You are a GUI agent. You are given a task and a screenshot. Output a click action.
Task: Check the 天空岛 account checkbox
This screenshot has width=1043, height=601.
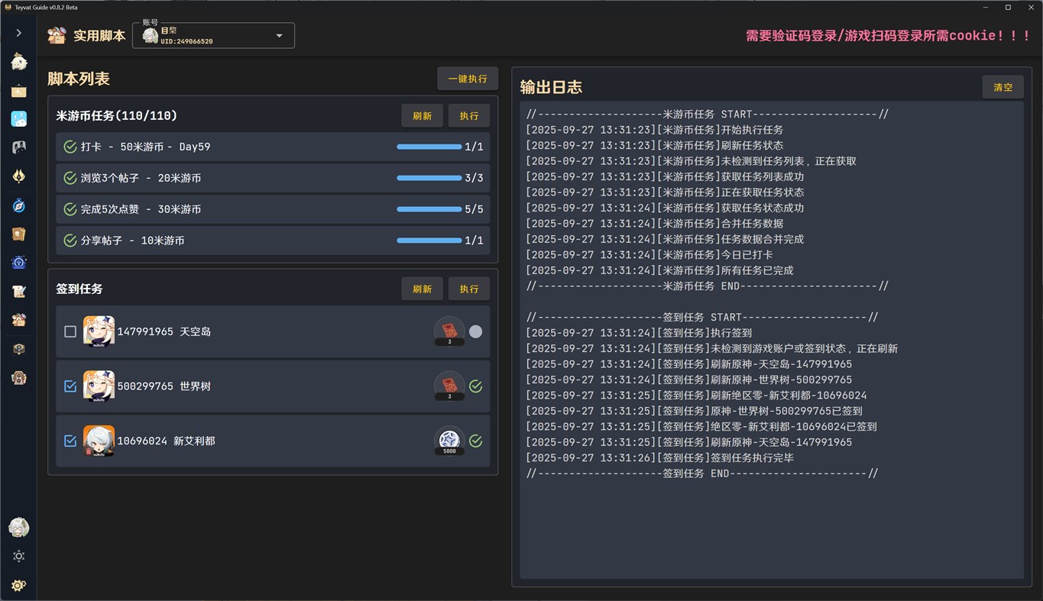pos(70,331)
